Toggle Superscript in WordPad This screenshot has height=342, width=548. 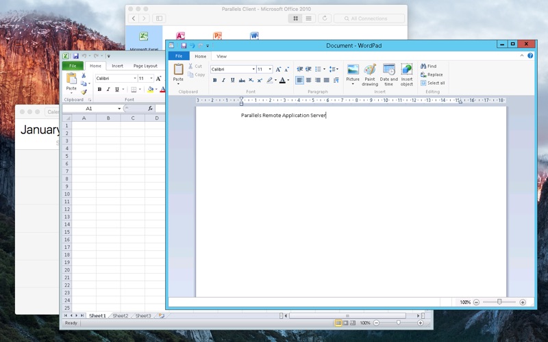click(260, 80)
